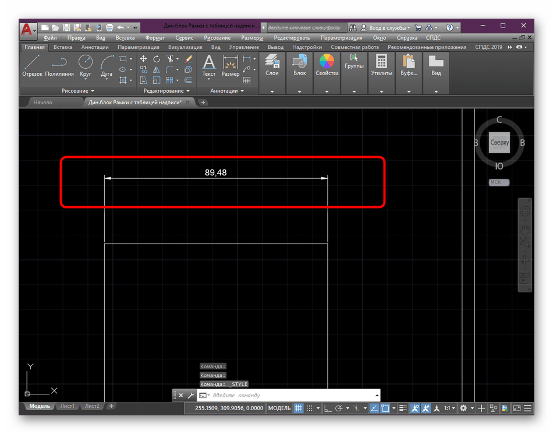Screen dimensions: 553x434
Task: Activate the Copy objects tool
Action: pos(143,69)
